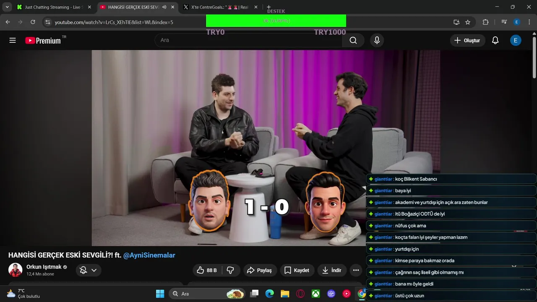Switch to the Just Chatting Streaming tab
This screenshot has width=537, height=302.
[x=54, y=7]
